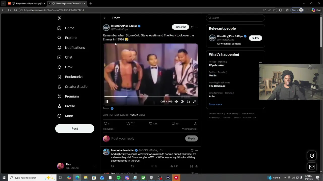Open browser Sign in profile button
Image resolution: width=323 pixels, height=181 pixels.
tap(297, 10)
